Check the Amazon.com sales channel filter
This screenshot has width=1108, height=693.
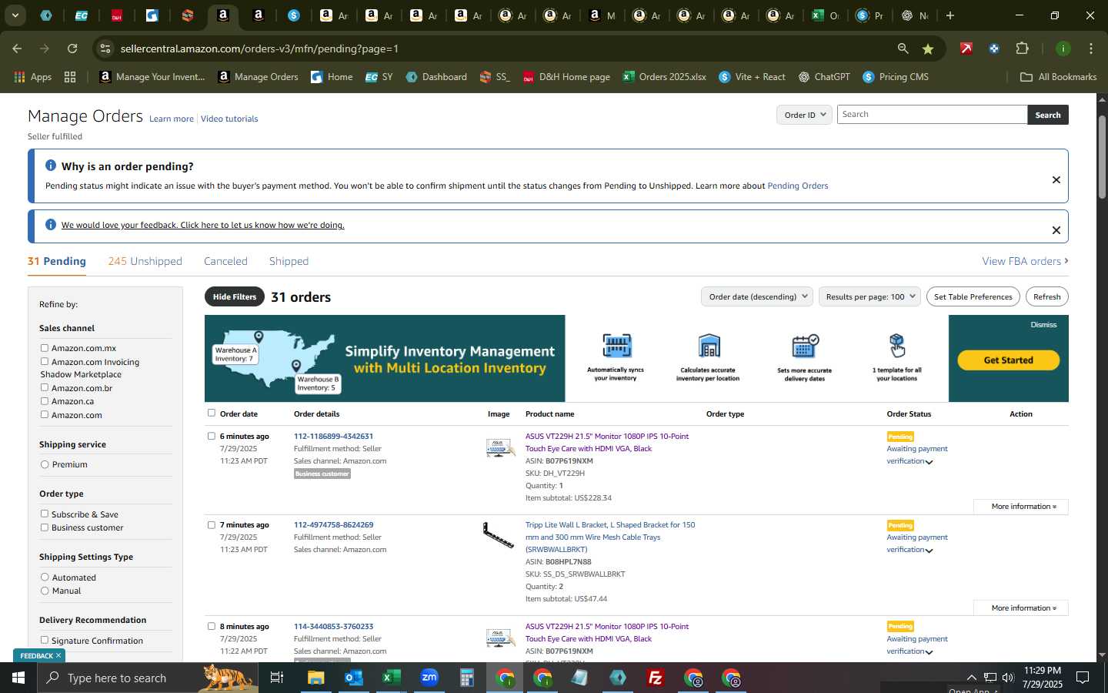click(x=45, y=414)
